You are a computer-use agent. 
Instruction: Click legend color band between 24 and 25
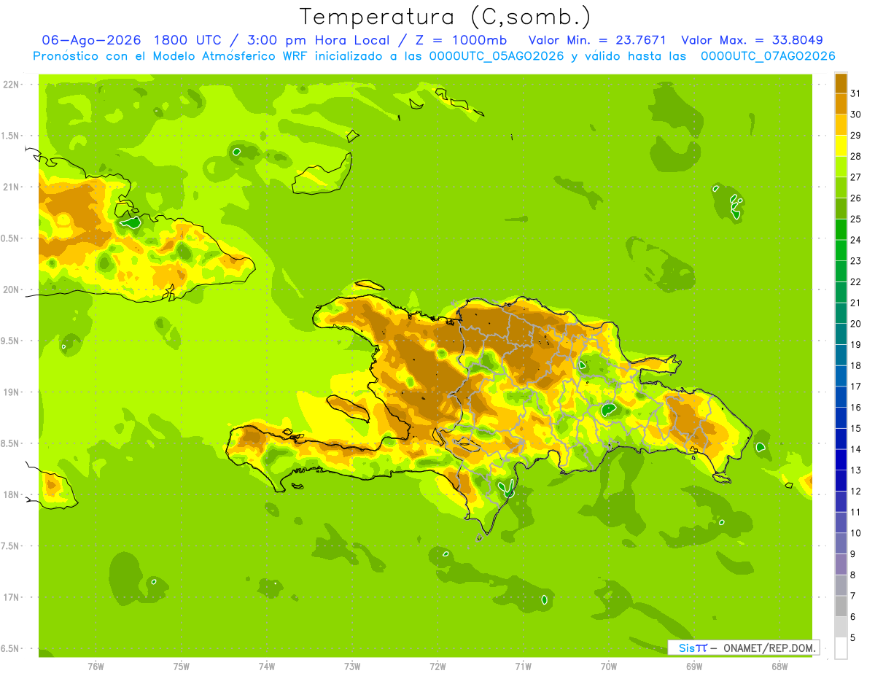pyautogui.click(x=841, y=230)
